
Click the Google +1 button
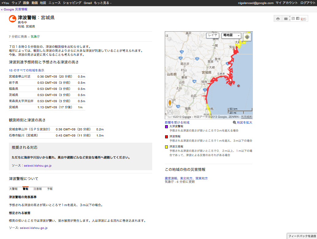point(303,19)
